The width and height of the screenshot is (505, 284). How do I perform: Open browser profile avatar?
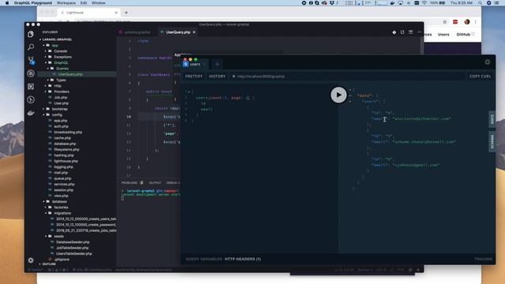tap(467, 22)
